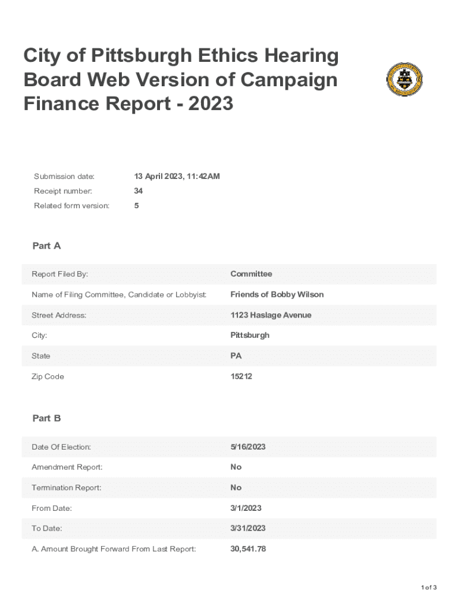The image size is (458, 609).
Task: Click the Amendment Report value No
Action: (x=236, y=467)
